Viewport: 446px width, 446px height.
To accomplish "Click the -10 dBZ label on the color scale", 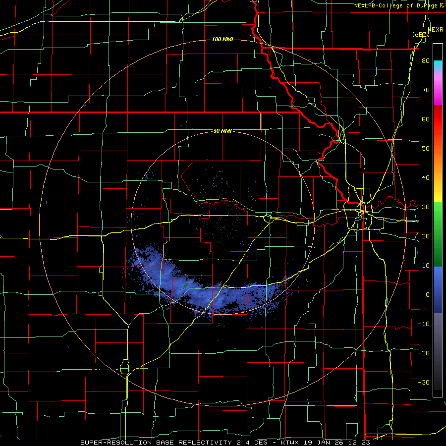I will 424,324.
